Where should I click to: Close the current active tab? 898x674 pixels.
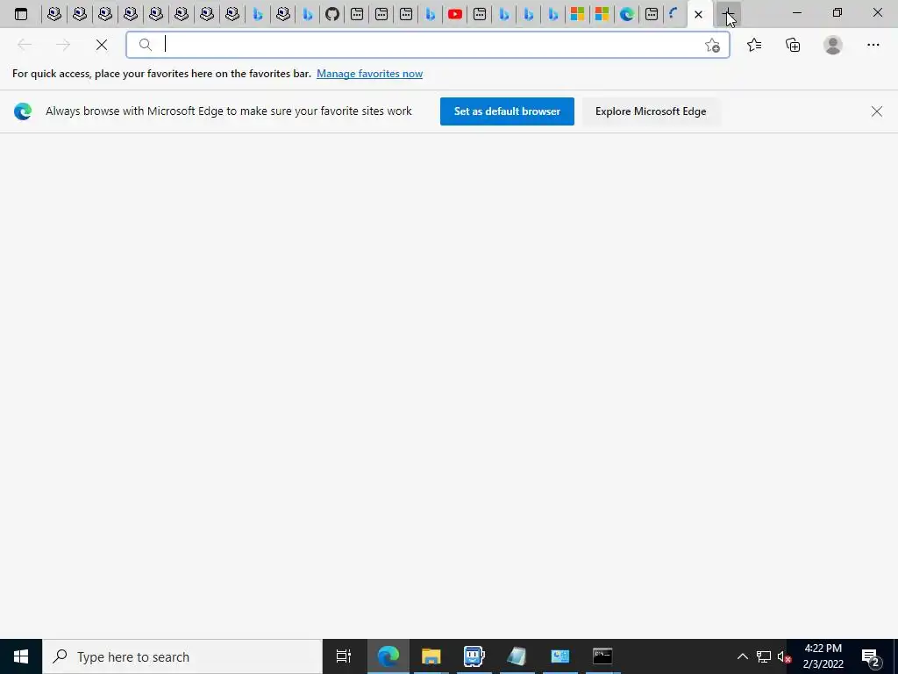coord(698,14)
